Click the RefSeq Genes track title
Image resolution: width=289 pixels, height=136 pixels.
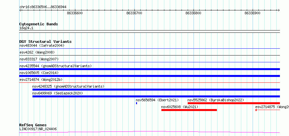(x=33, y=125)
